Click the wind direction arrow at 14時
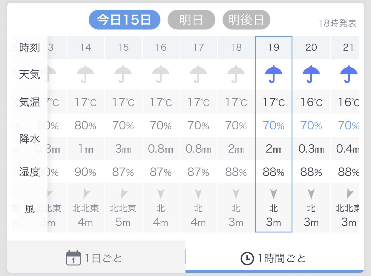The width and height of the screenshot is (371, 276). 86,194
